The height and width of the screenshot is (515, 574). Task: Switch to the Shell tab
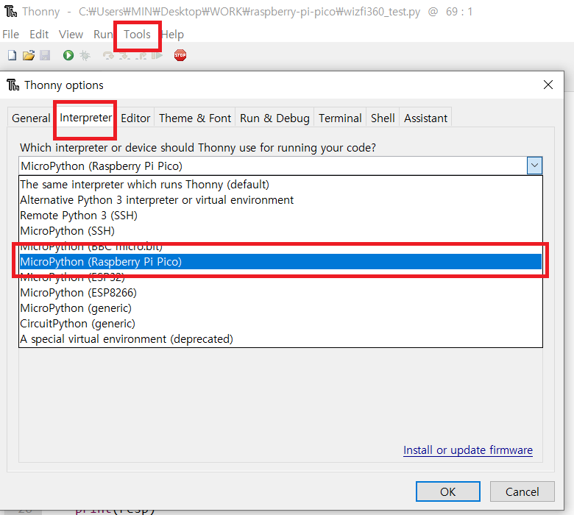click(x=383, y=118)
